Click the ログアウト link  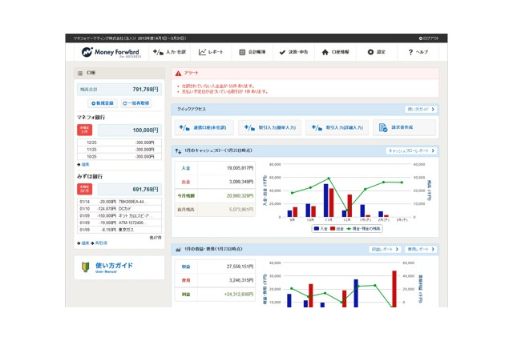coord(428,38)
